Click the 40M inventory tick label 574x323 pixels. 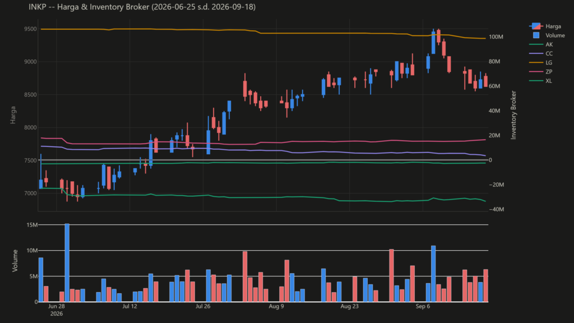[x=494, y=111]
